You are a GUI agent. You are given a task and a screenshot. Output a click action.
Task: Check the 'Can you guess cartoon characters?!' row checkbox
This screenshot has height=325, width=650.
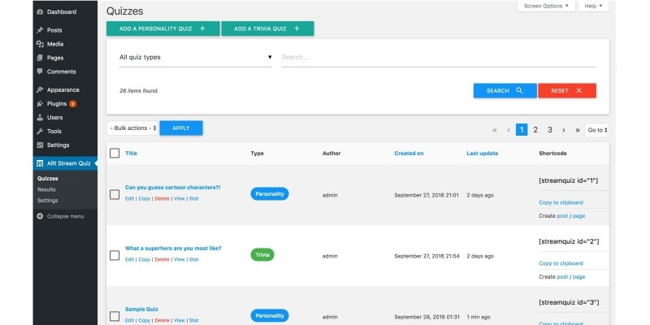[x=115, y=194]
